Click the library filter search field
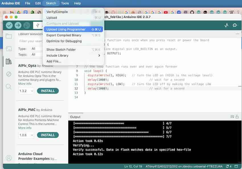 pos(30,41)
